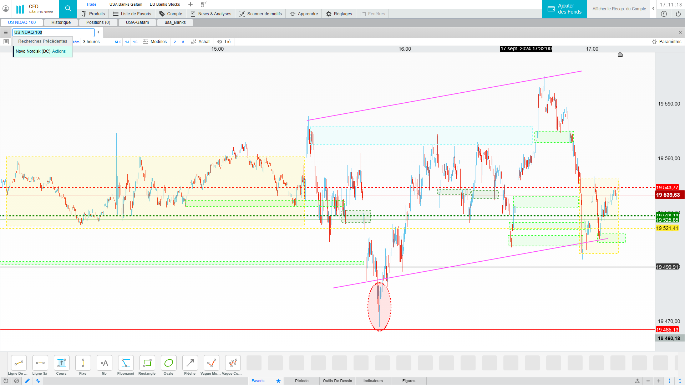Collapse search with chevron beside symbol field
This screenshot has height=385, width=685.
click(x=98, y=32)
